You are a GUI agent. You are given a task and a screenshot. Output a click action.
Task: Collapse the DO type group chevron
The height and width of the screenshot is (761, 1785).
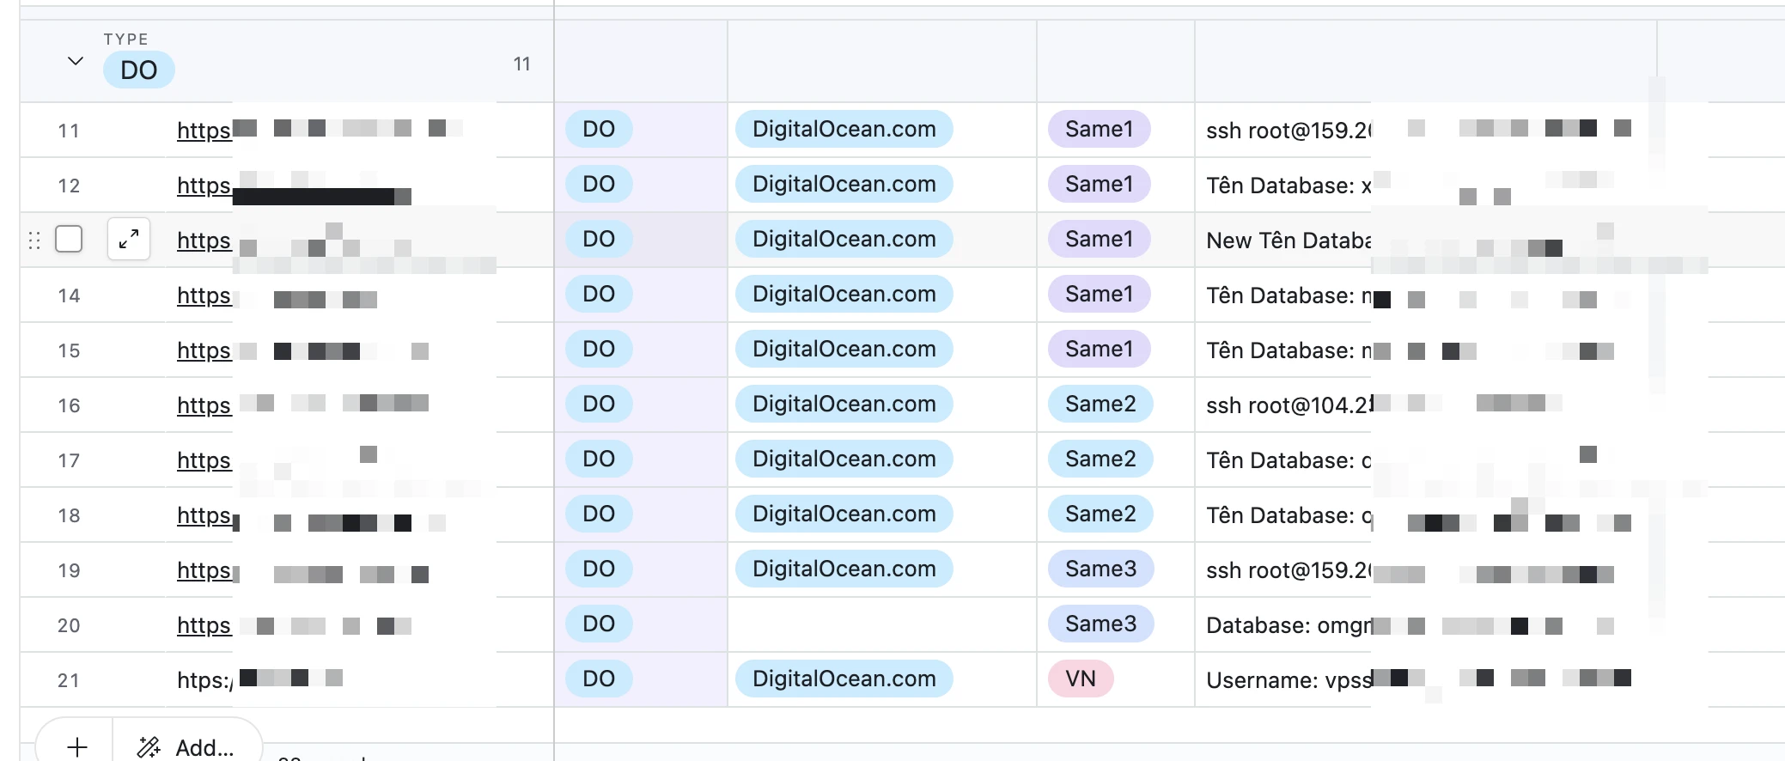tap(76, 62)
